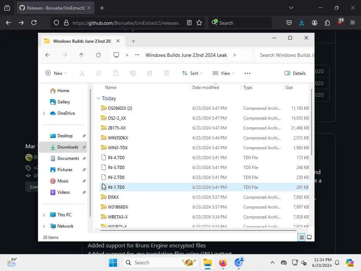Viewport: 361px width, 271px height.
Task: Expand Network in navigation pane
Action: (44, 226)
